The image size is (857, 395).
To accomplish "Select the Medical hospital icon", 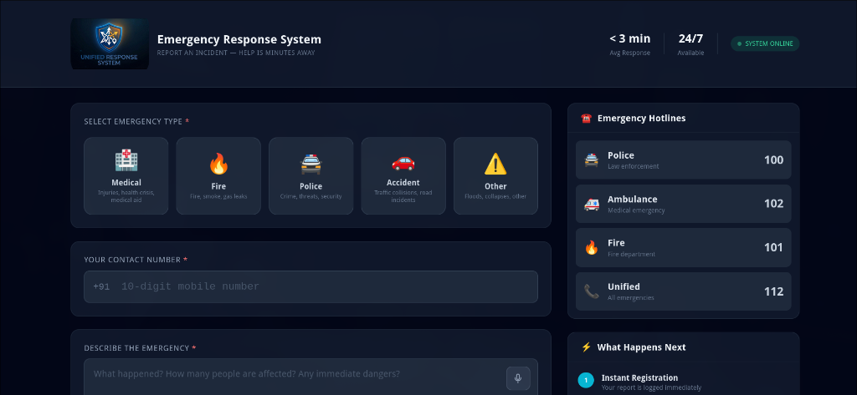I will (x=126, y=160).
